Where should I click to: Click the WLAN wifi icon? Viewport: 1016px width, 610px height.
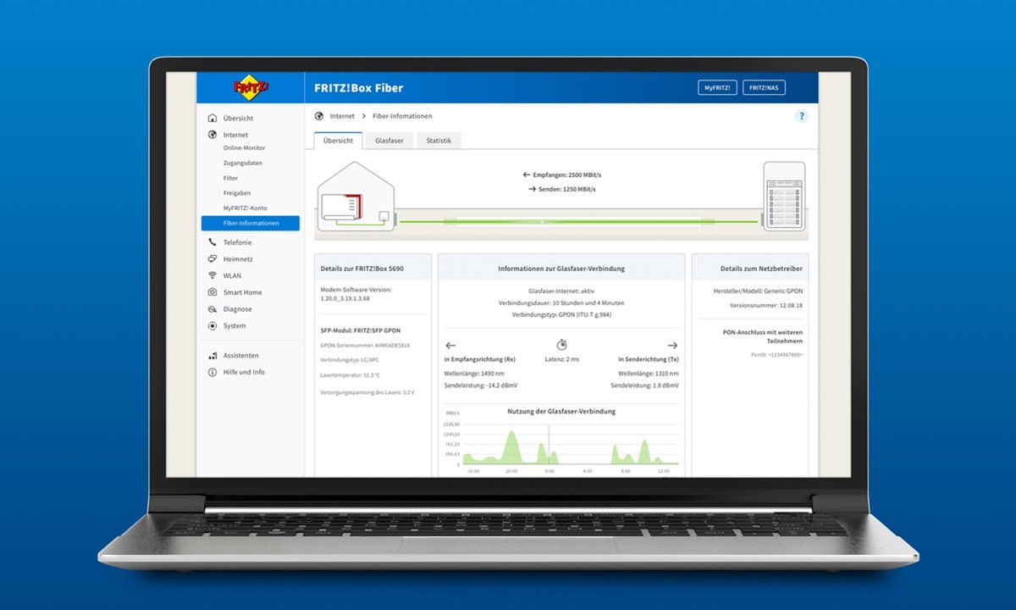point(213,275)
